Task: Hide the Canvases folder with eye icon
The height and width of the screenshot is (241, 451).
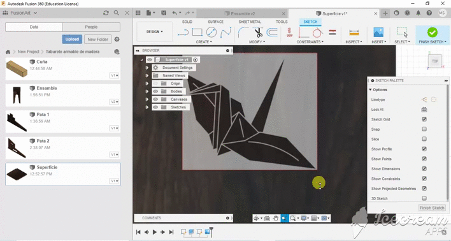Action: tap(155, 99)
